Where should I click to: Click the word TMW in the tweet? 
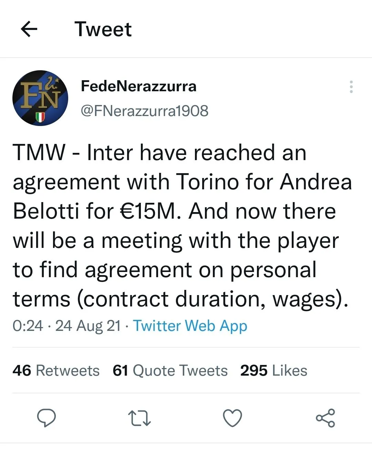coord(39,153)
